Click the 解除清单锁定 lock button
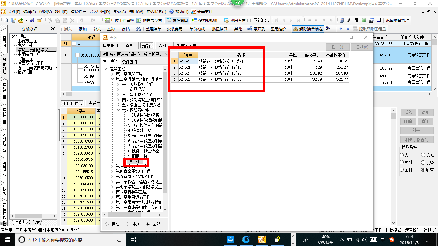The height and width of the screenshot is (246, 438). tap(307, 29)
